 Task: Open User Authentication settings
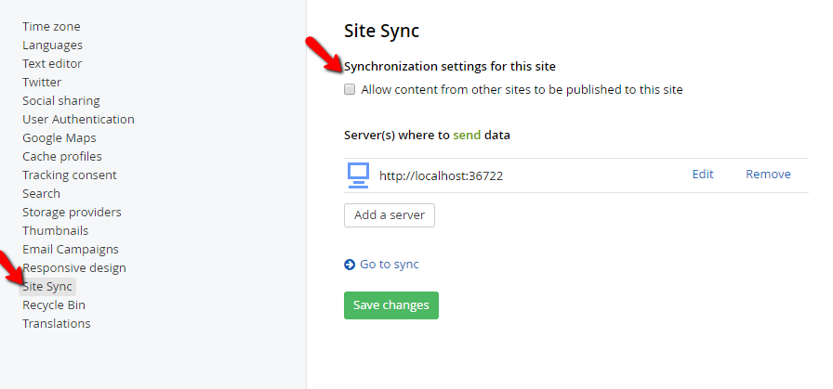(x=79, y=120)
